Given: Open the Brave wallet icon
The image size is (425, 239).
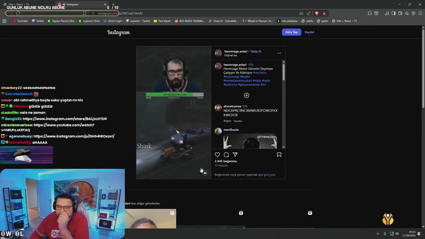Looking at the screenshot, I should click(400, 13).
